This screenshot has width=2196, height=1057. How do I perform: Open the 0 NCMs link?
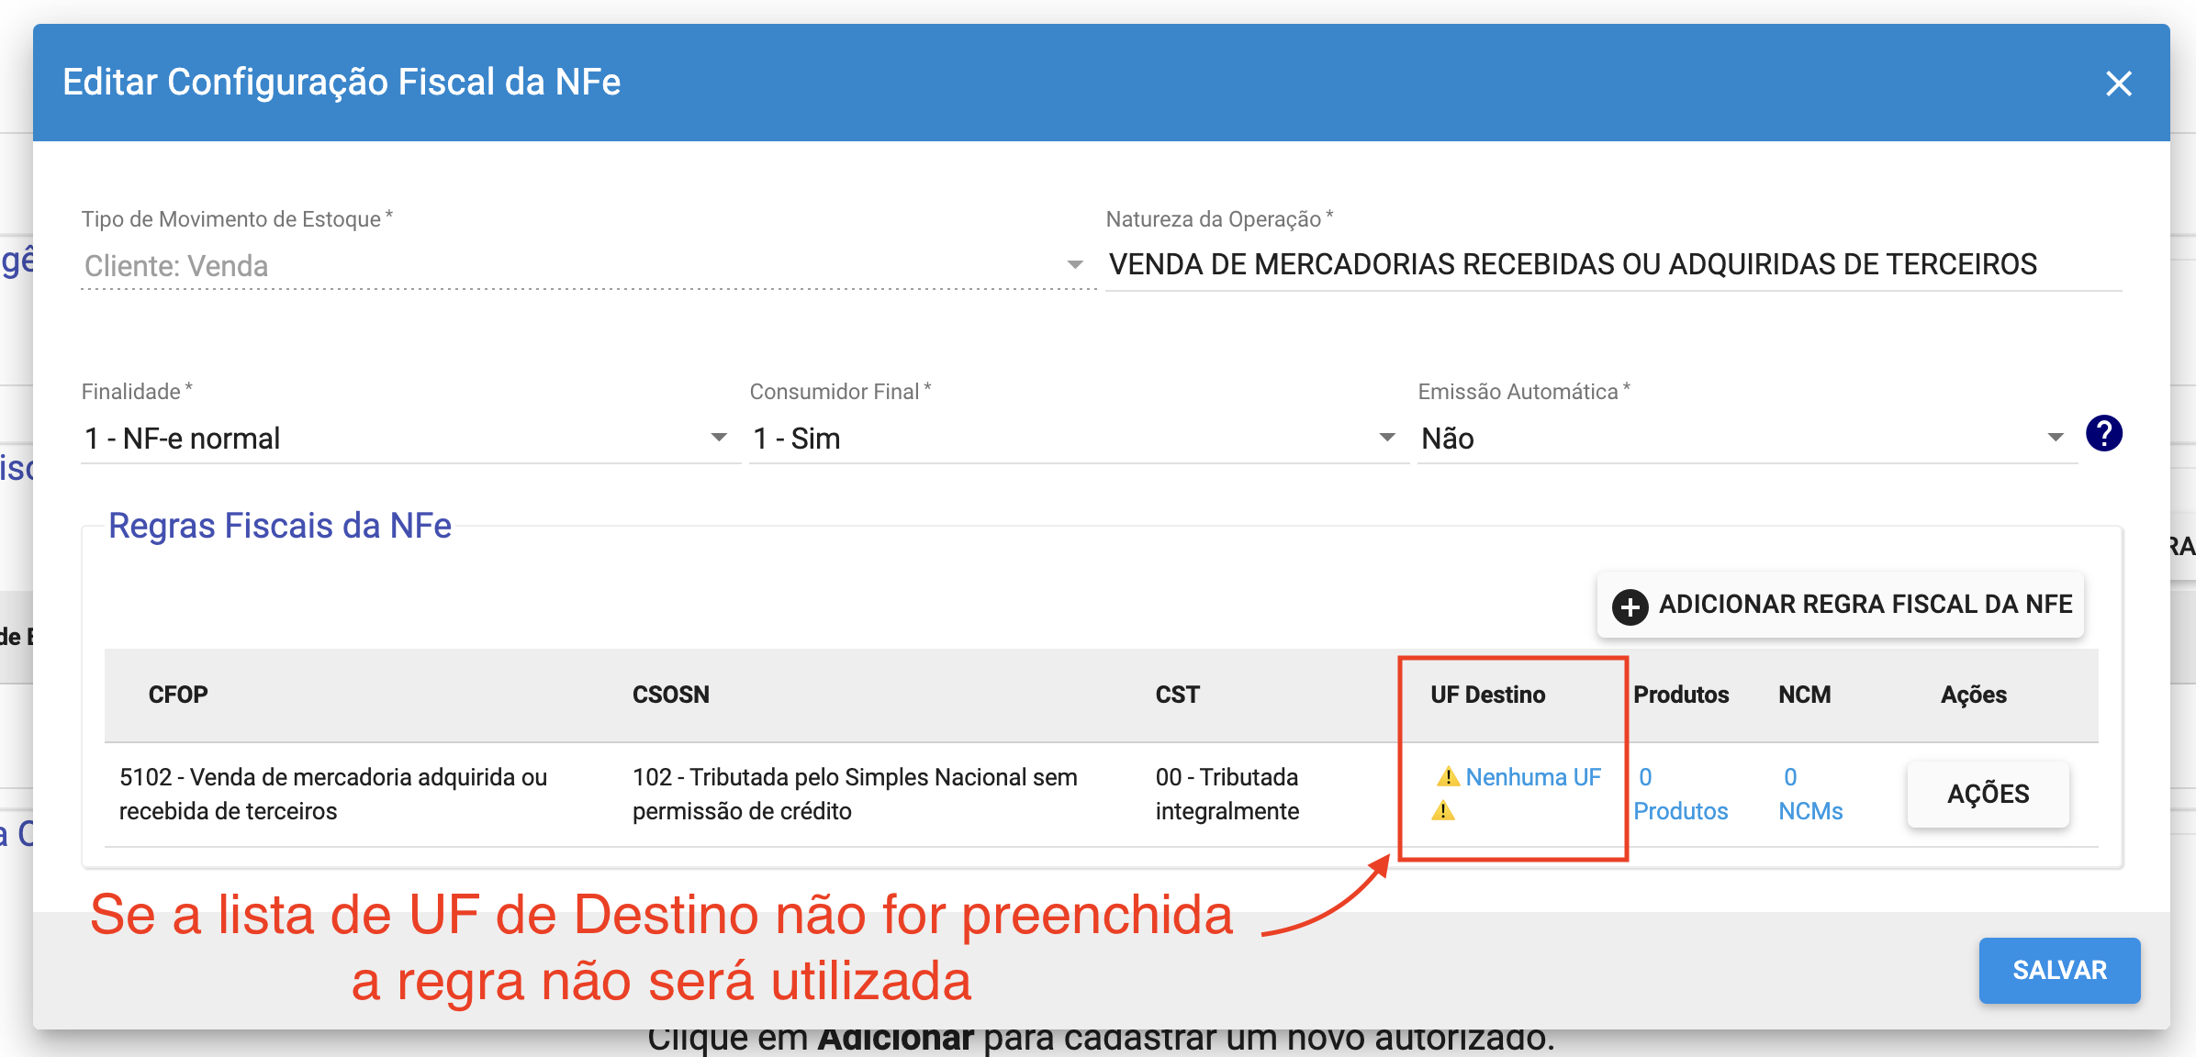1810,795
